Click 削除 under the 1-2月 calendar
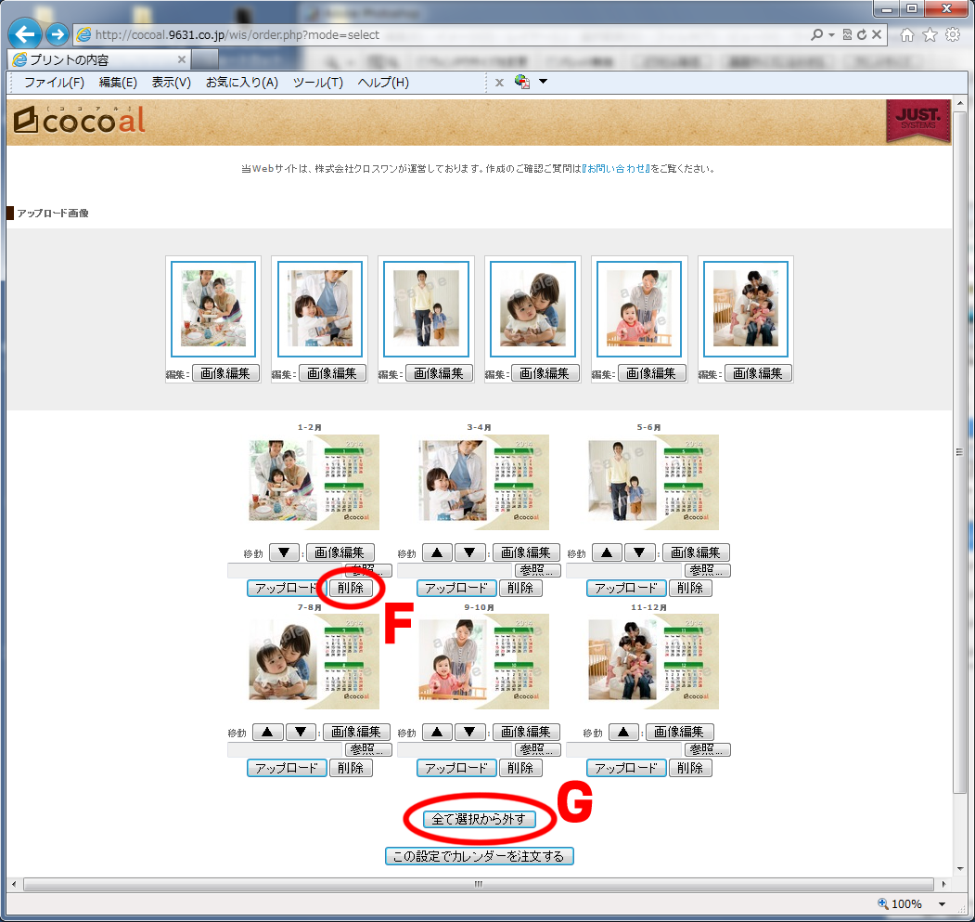The height and width of the screenshot is (922, 975). click(x=351, y=588)
